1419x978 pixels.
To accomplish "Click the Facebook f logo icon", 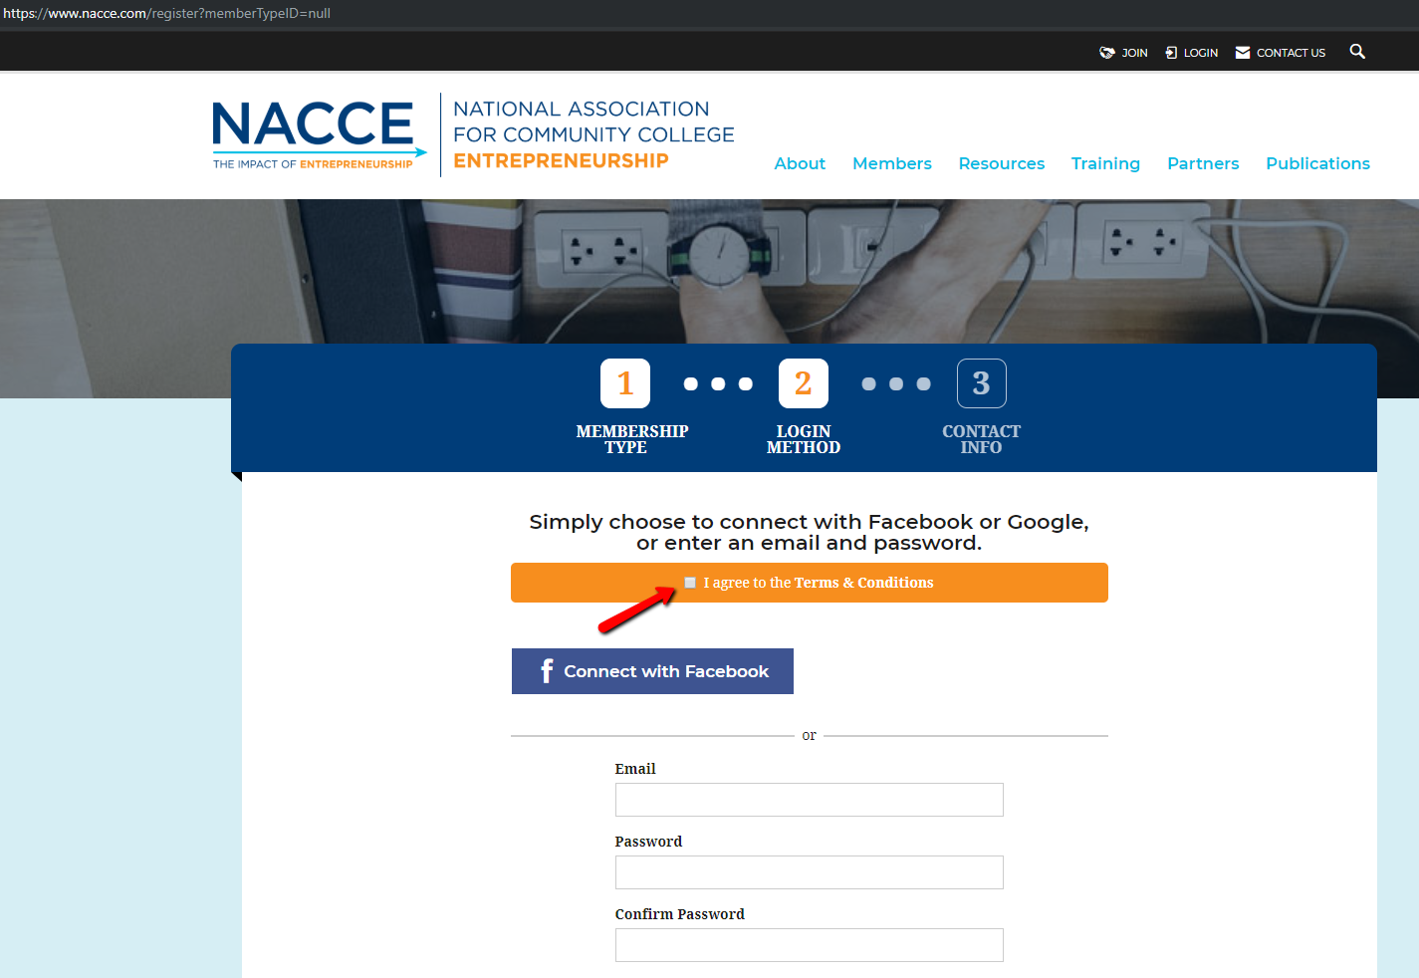I will point(547,670).
